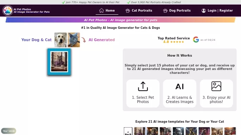Select the dog with sunglasses and yellow jacket template
This screenshot has height=135, width=241.
coord(191,131)
